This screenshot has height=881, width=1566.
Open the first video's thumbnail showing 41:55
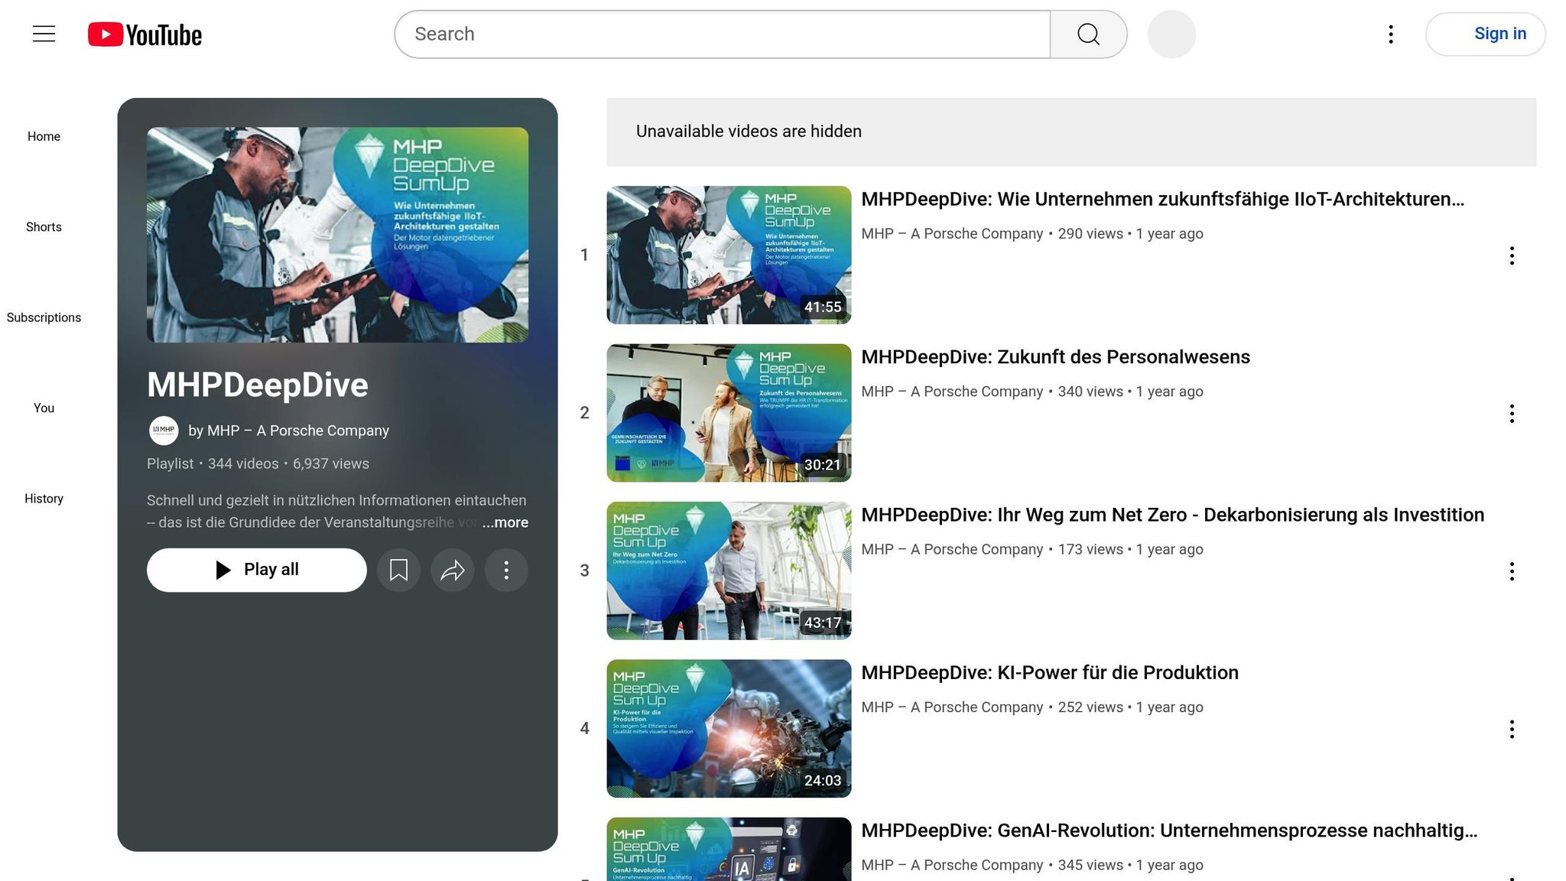[x=727, y=255]
